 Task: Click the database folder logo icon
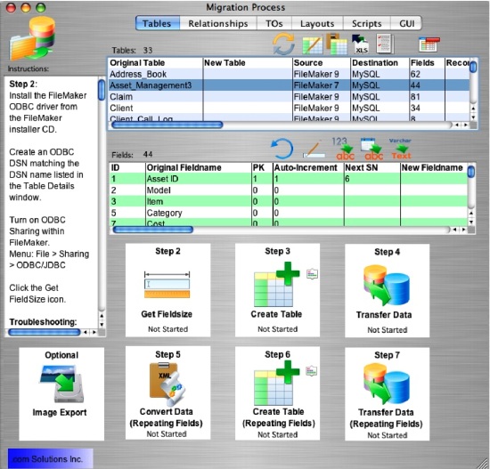pyautogui.click(x=32, y=39)
